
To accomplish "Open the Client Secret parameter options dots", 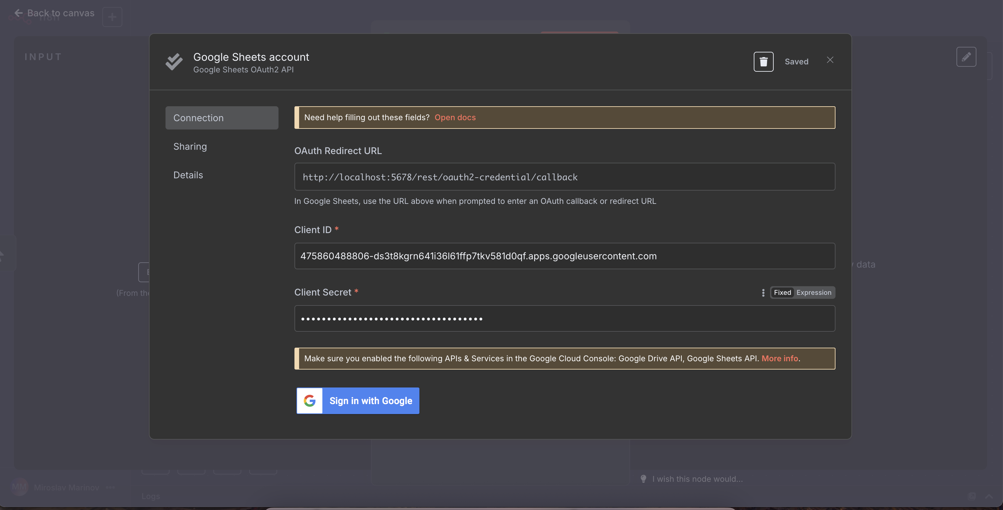I will click(763, 293).
